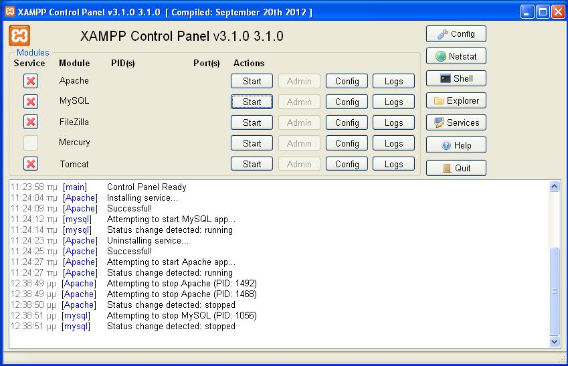
Task: Open MySQL Config menu
Action: (x=347, y=102)
